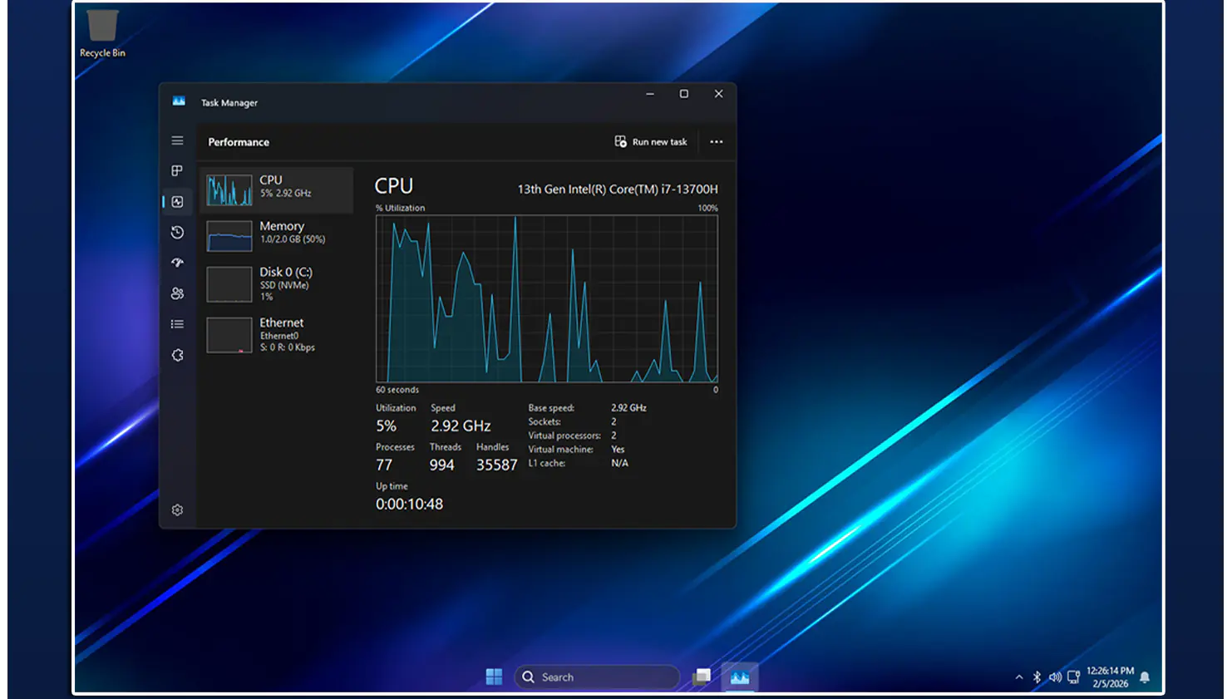Go to the Processes page icon
The height and width of the screenshot is (699, 1232).
(x=177, y=170)
